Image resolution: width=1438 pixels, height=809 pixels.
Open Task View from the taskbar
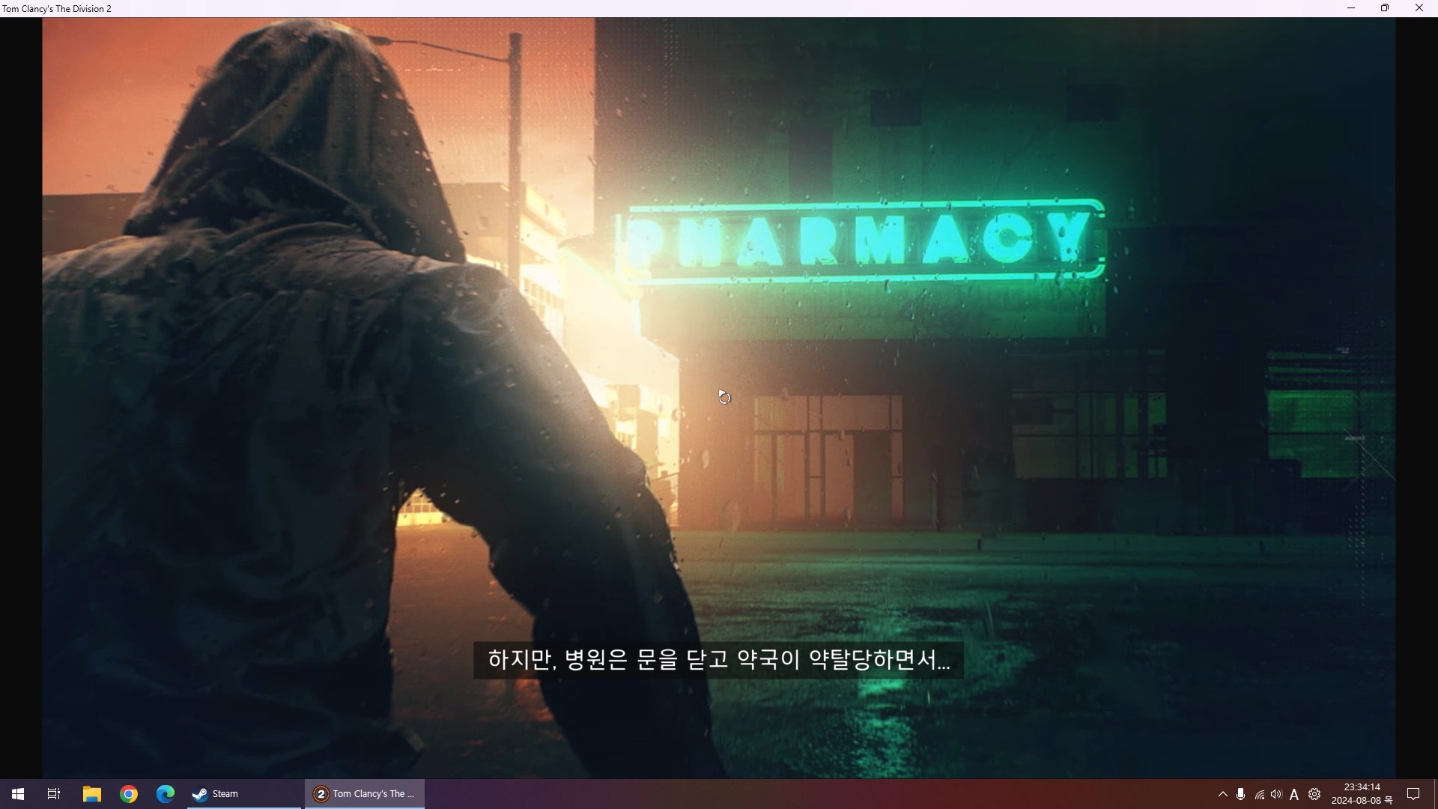click(x=54, y=794)
